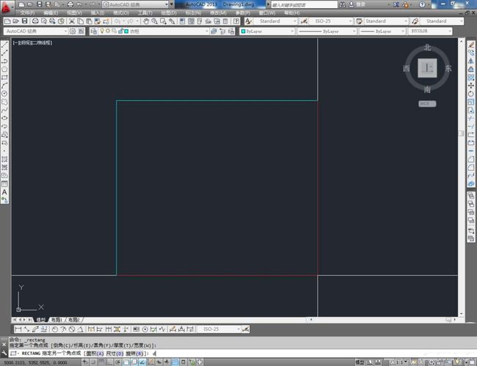Open the 修改(M) Modify menu
477x366 pixels.
(x=219, y=13)
